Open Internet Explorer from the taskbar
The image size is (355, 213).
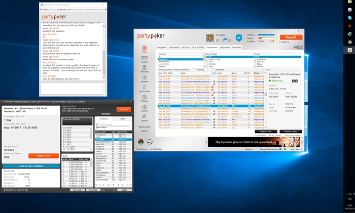click(349, 34)
